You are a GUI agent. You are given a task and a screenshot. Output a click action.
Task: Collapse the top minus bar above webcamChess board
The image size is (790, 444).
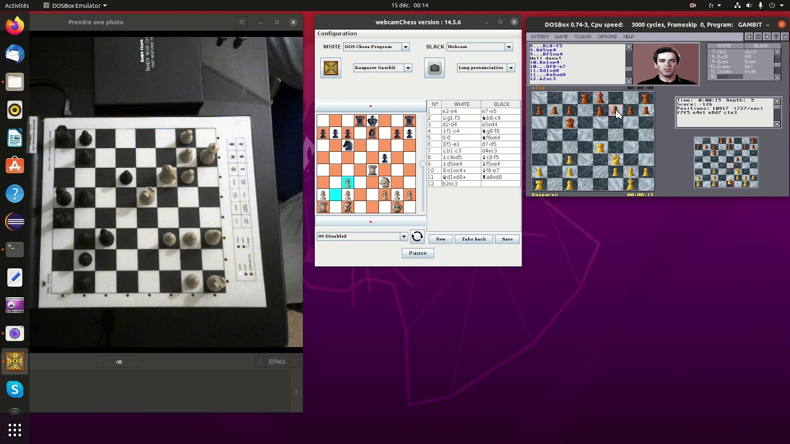[x=370, y=107]
